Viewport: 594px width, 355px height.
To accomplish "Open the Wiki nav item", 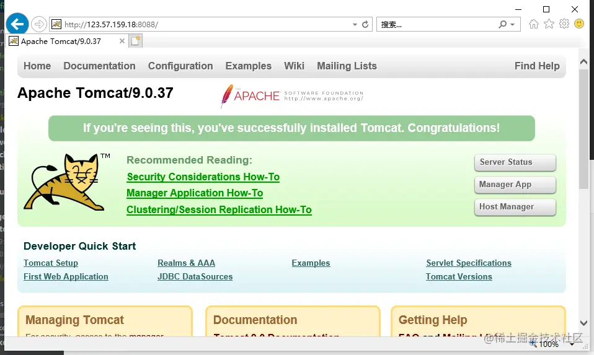I will click(295, 66).
